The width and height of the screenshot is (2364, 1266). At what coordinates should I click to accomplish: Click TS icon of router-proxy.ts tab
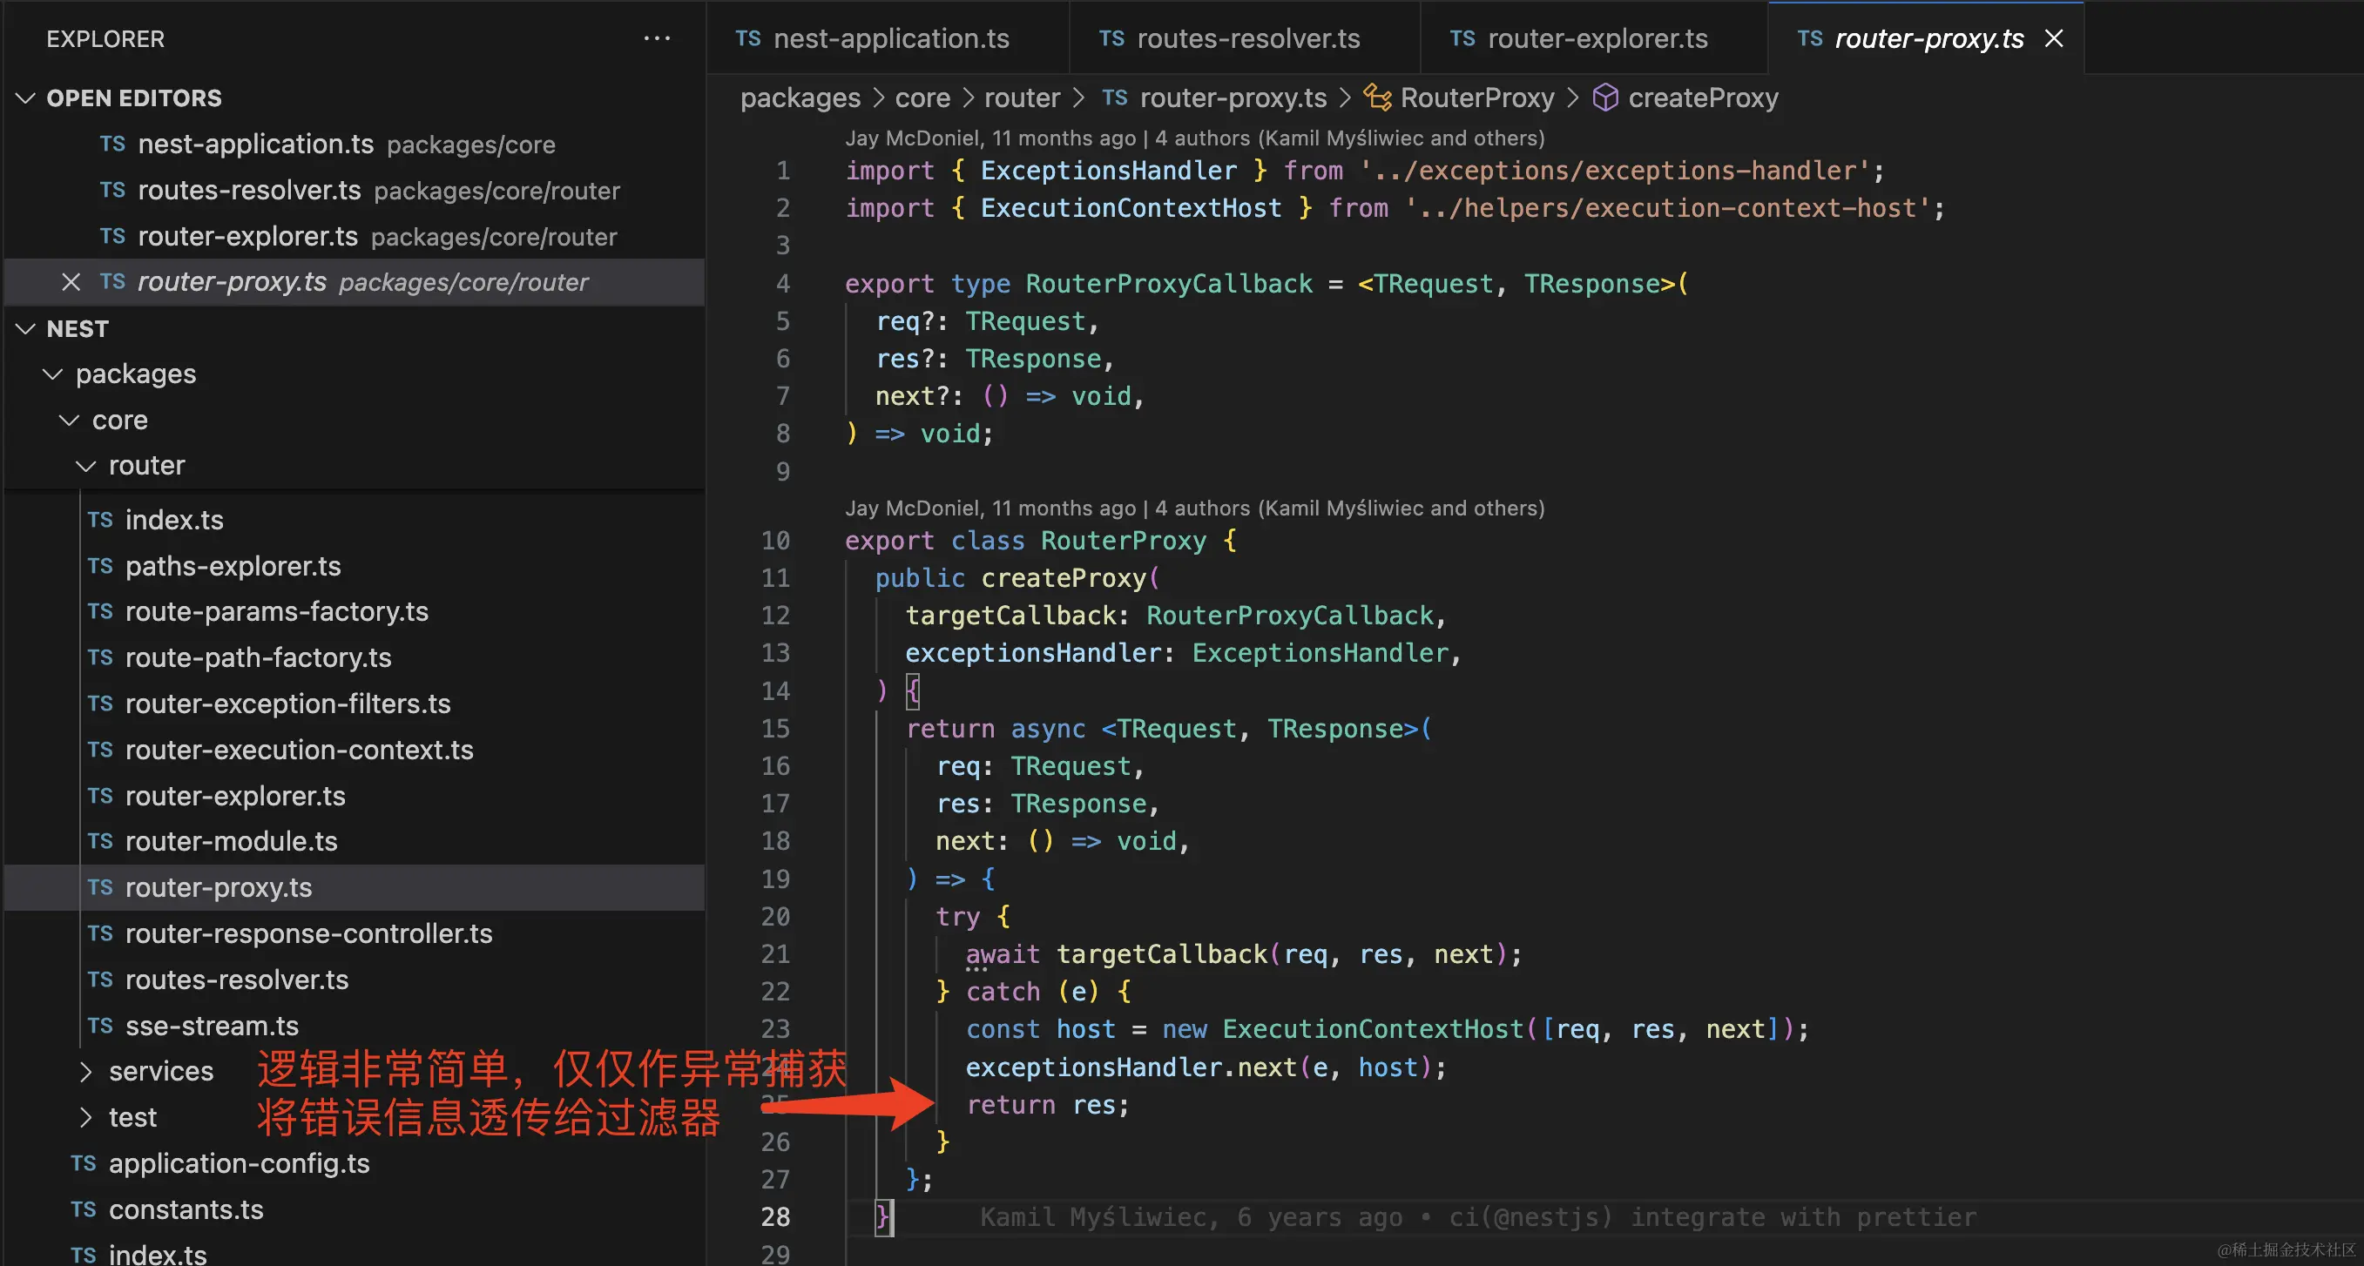[x=1810, y=38]
